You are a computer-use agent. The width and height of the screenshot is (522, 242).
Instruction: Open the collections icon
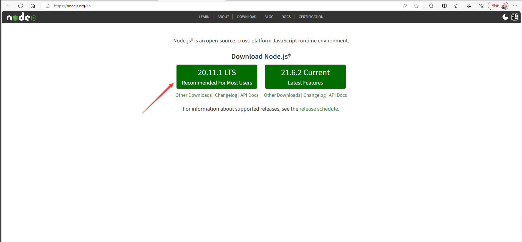(469, 6)
